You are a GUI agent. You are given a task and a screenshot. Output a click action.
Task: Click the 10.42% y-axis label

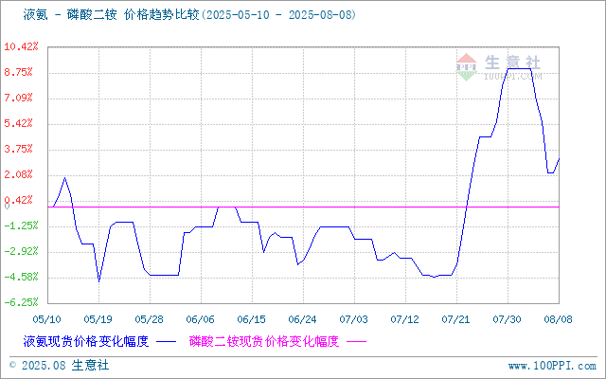21,46
